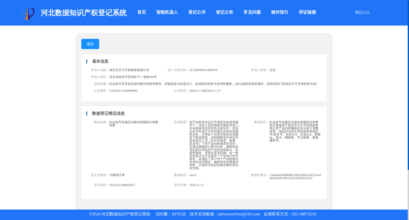Screen dimensions: 409x220
Task: Select applicant name 保定市立中车轮制造有限公司
Action: point(129,70)
